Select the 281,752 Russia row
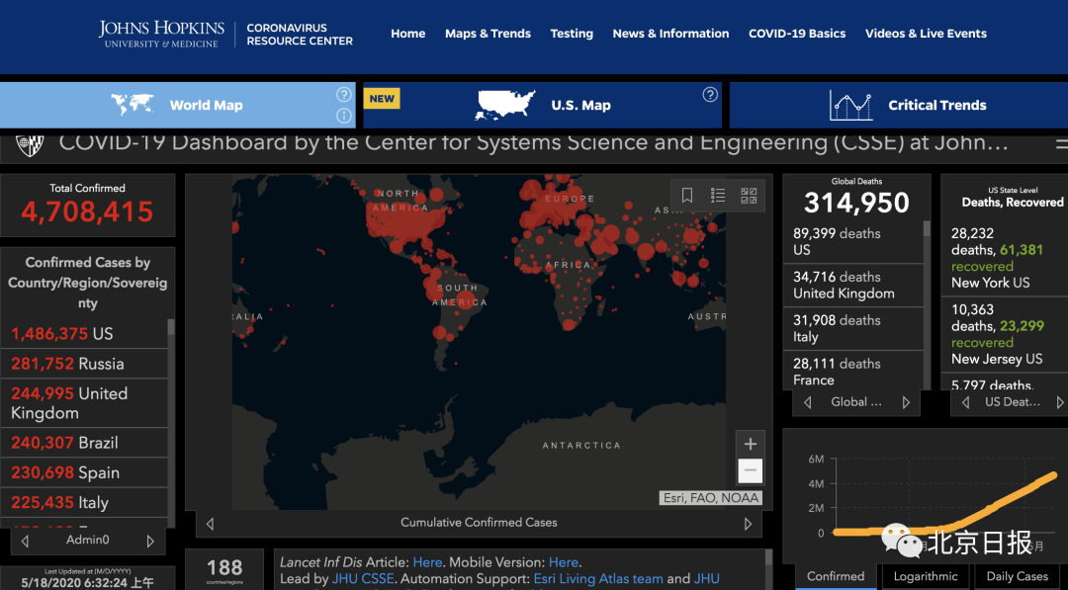This screenshot has width=1068, height=590. (84, 364)
